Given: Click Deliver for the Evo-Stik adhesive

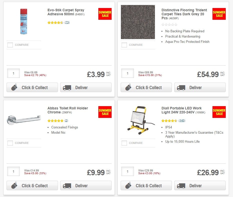Looking at the screenshot, I should [x=86, y=87].
